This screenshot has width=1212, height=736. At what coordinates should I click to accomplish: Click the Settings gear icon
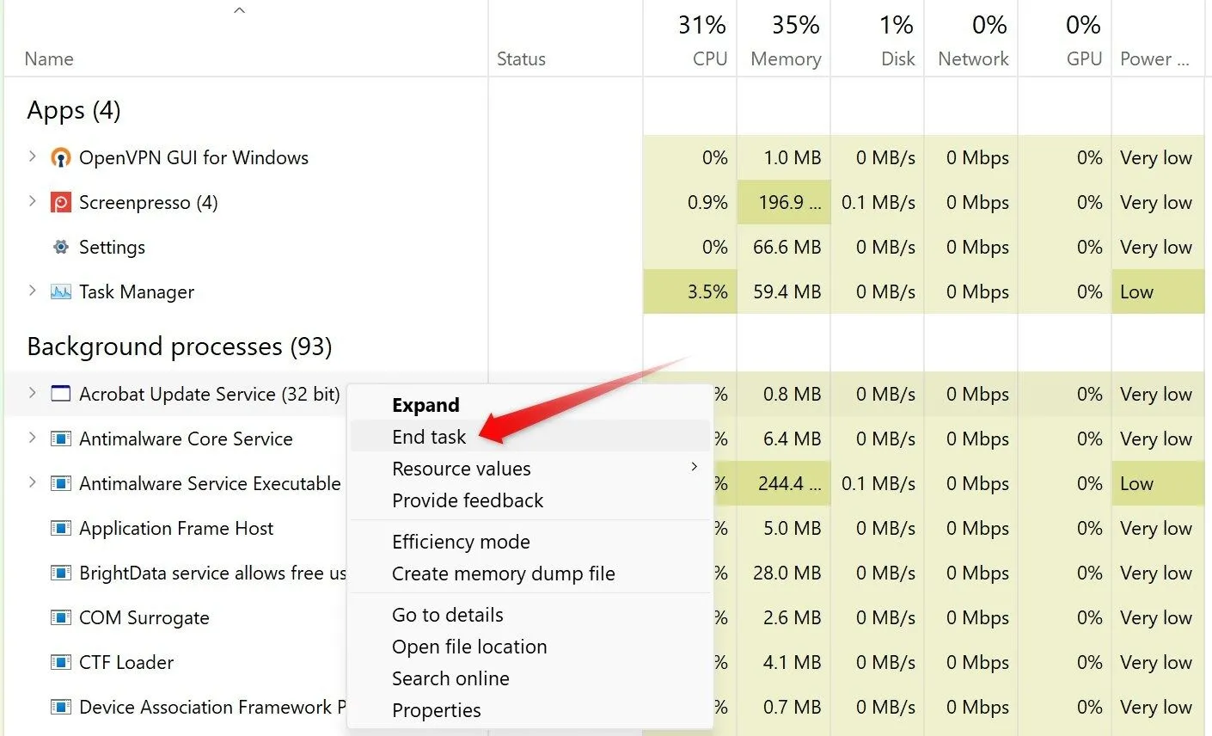59,247
